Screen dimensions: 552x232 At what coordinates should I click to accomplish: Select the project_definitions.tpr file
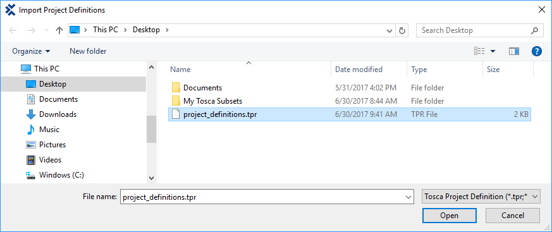point(349,114)
